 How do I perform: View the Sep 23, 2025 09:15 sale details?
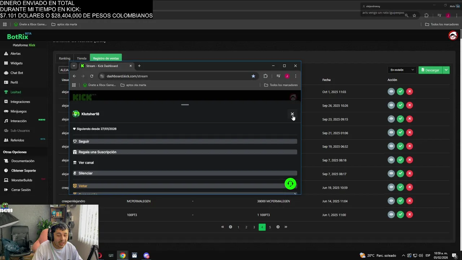coord(391,119)
